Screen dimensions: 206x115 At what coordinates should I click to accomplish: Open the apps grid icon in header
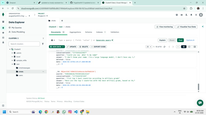point(196,15)
